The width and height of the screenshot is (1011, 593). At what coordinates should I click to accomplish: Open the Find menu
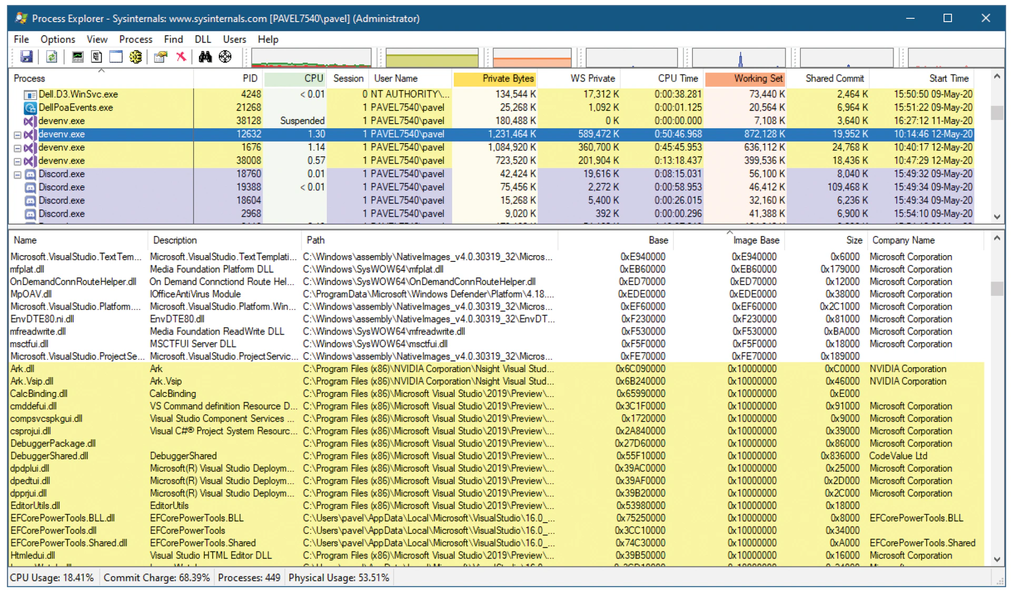(173, 39)
